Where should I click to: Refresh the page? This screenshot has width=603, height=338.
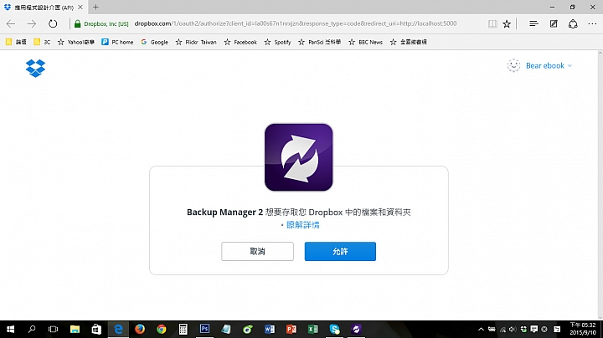(53, 23)
